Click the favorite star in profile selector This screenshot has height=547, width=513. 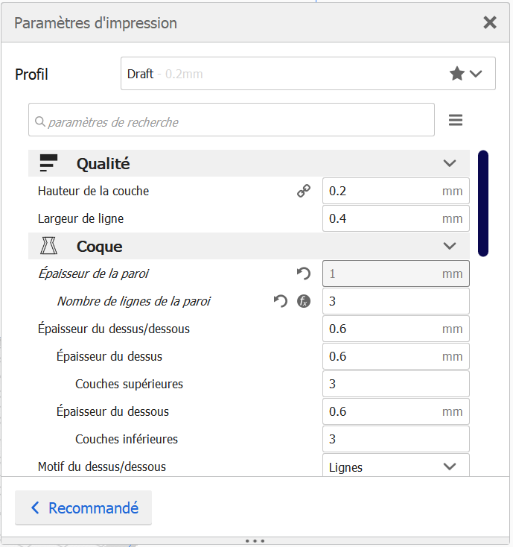coord(457,74)
